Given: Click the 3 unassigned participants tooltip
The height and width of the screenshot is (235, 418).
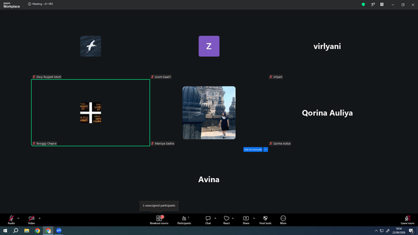Looking at the screenshot, I should (159, 206).
